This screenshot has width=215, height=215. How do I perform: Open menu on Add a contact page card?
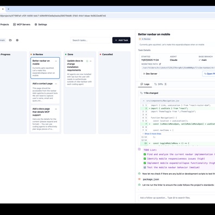coord(56,84)
